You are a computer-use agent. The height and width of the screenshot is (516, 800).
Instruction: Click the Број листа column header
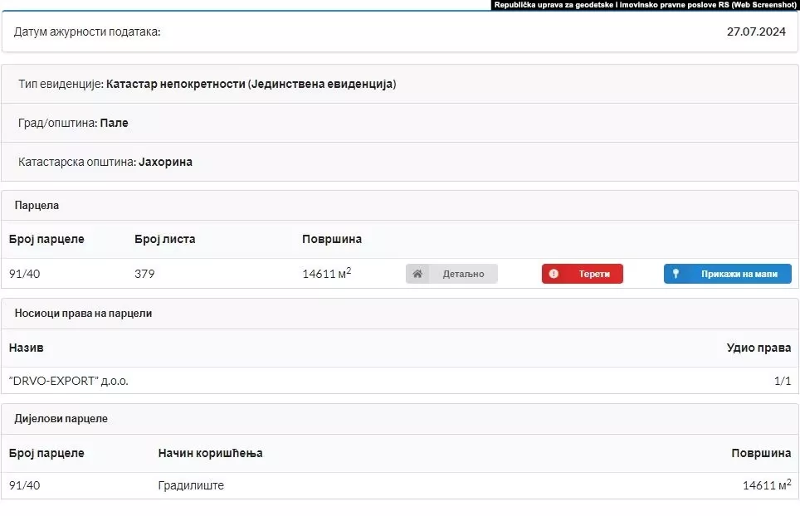click(x=164, y=239)
